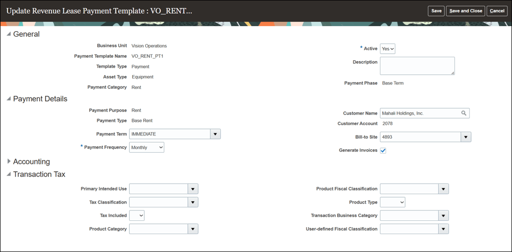The width and height of the screenshot is (512, 252).
Task: Collapse the General section
Action: click(9, 34)
